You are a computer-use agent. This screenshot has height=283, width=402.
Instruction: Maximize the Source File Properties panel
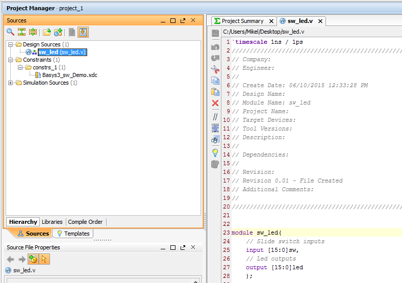tap(173, 248)
